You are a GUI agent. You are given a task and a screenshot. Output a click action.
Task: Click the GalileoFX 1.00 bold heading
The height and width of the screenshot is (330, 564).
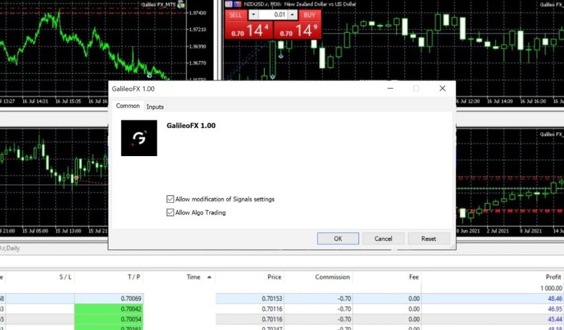pos(191,125)
